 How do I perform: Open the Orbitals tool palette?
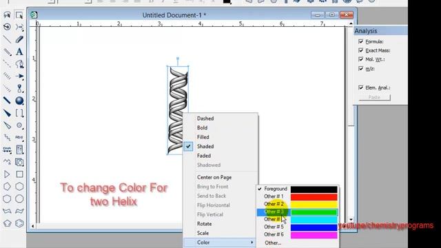19,89
